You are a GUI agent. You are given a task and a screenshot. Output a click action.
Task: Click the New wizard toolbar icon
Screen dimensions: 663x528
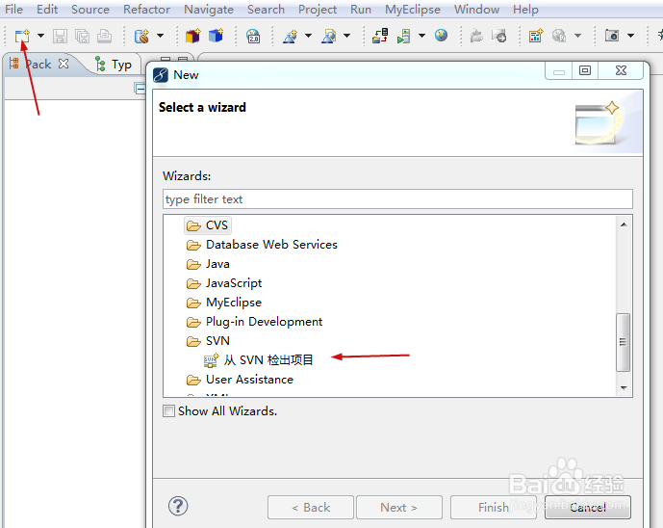tap(22, 36)
